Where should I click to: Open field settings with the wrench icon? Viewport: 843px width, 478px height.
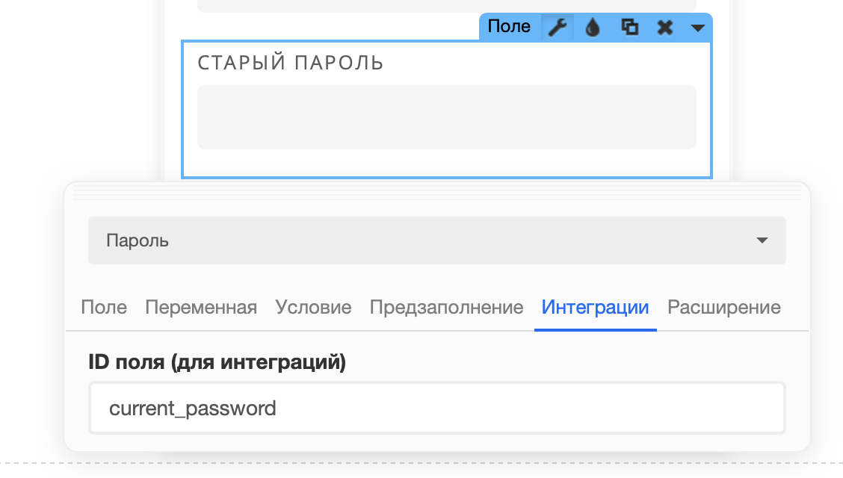coord(558,27)
